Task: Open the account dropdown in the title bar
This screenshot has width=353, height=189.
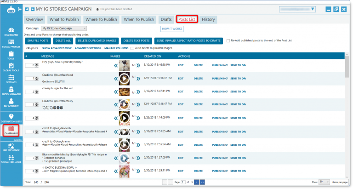Action: (297, 9)
